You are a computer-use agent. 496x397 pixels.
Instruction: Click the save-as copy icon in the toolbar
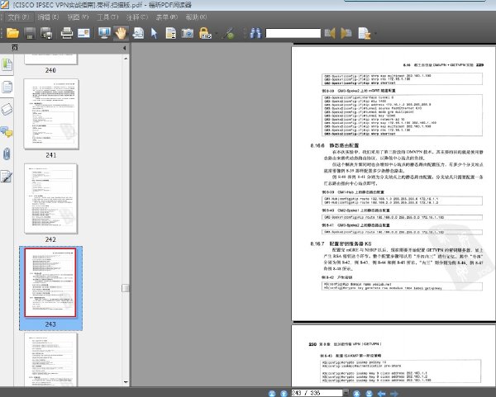click(46, 33)
